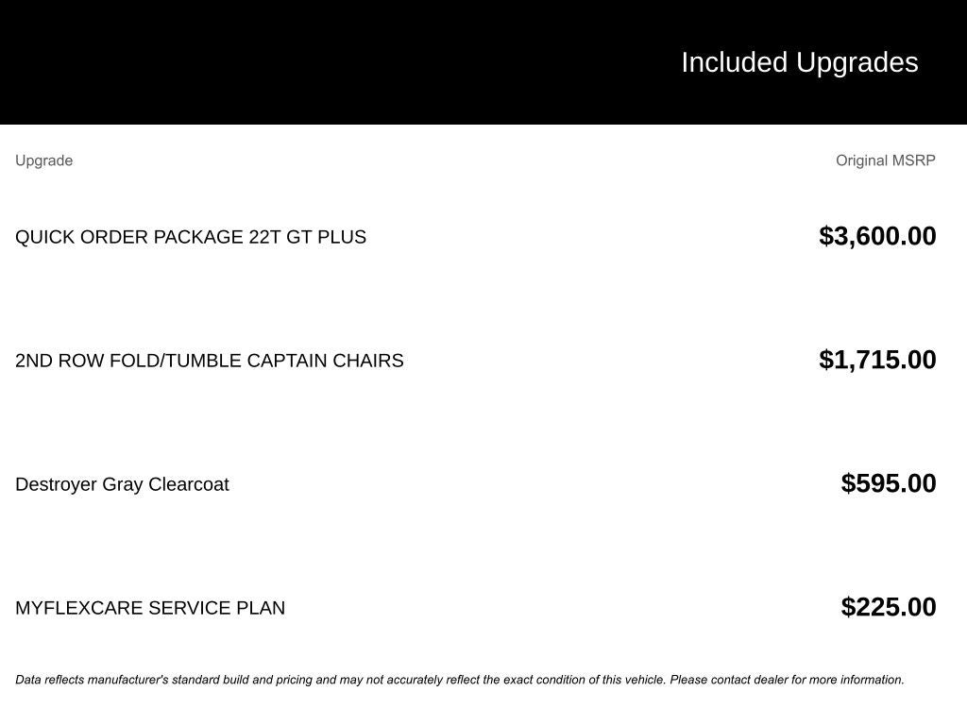Select 2nd Row Fold/Tumble Captain Chairs upgrade
This screenshot has width=967, height=725.
point(209,361)
